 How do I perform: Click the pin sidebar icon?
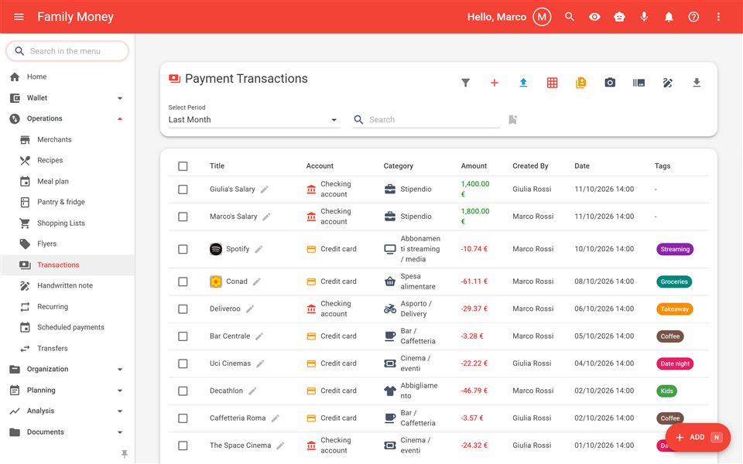[x=125, y=454]
